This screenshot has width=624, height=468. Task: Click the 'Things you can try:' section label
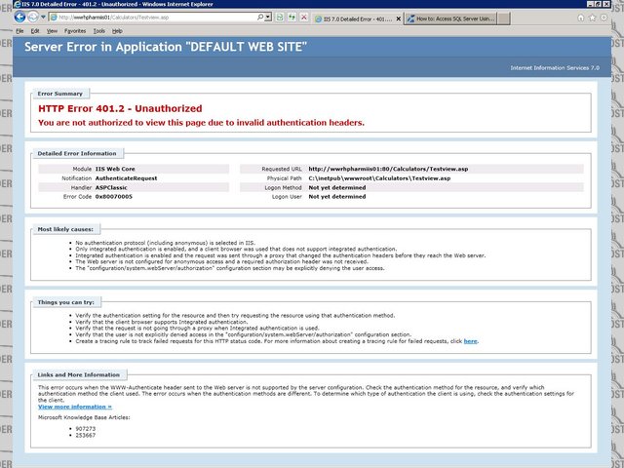pyautogui.click(x=66, y=302)
